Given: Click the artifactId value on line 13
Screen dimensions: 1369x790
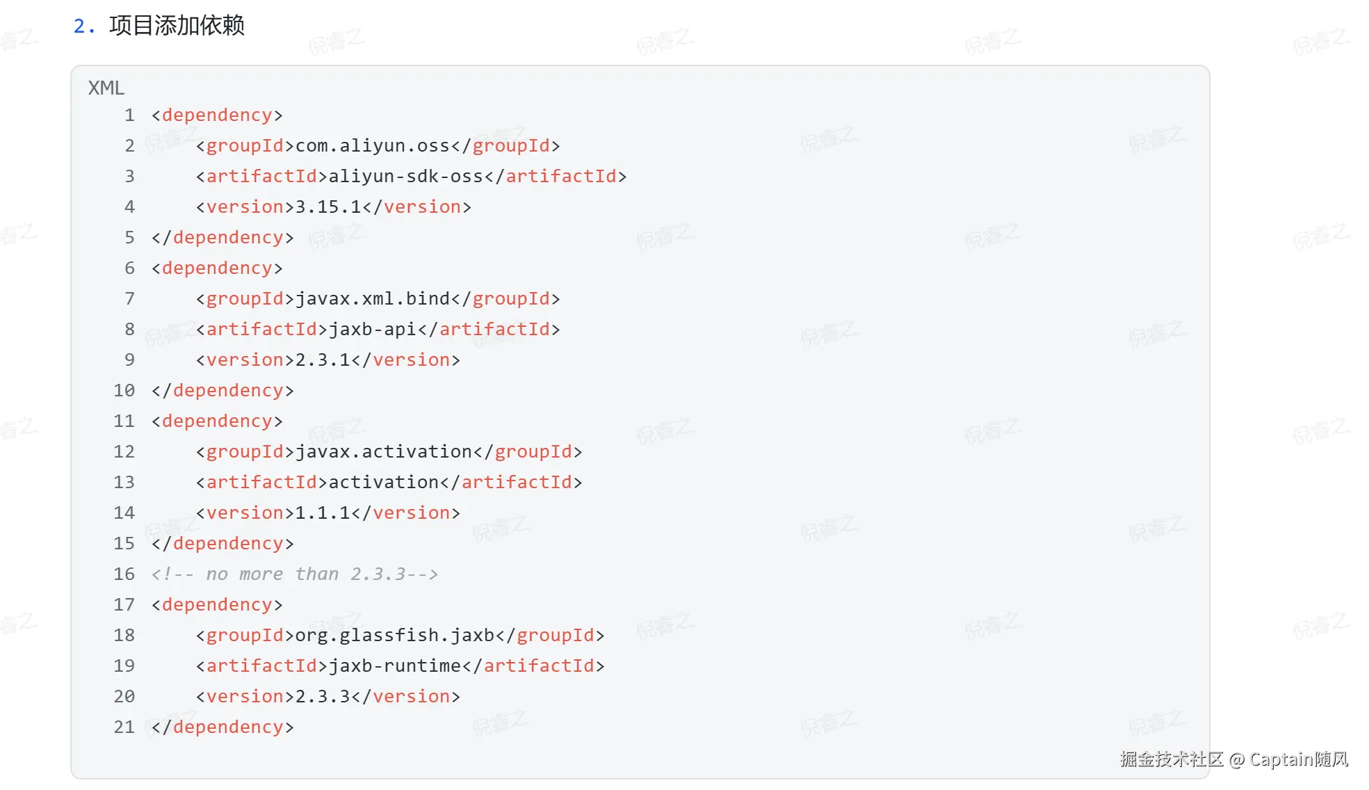Looking at the screenshot, I should point(383,483).
